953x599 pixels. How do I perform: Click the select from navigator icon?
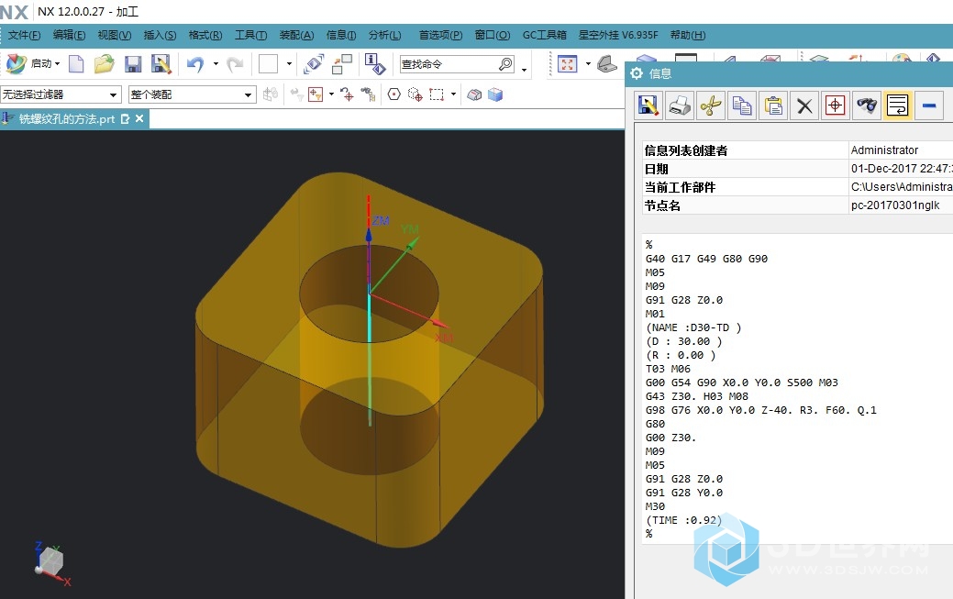368,94
